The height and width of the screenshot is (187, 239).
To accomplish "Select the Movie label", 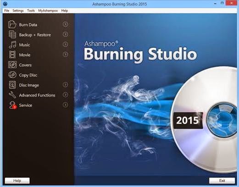I will (25, 55).
